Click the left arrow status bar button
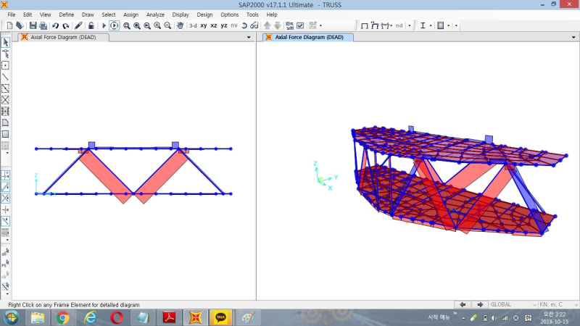Screen dimensions: 580x326 coord(463,304)
